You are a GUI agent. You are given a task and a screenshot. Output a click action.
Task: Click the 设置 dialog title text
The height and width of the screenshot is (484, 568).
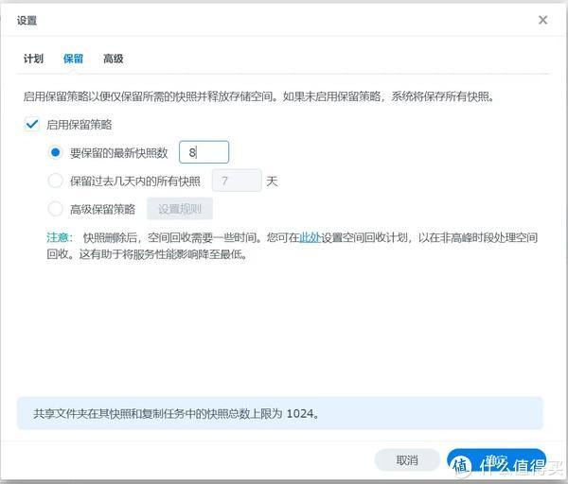[x=27, y=20]
